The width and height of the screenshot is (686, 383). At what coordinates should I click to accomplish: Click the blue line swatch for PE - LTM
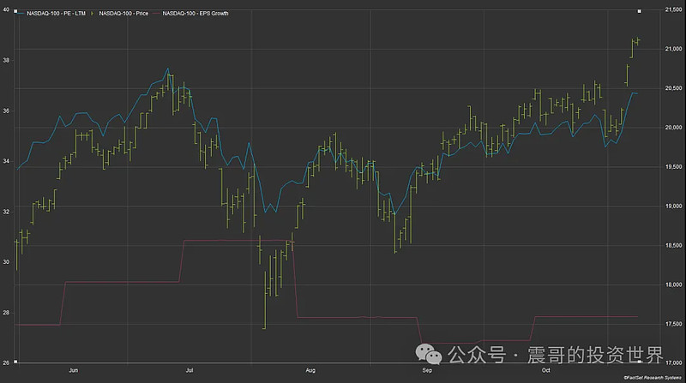(x=21, y=14)
